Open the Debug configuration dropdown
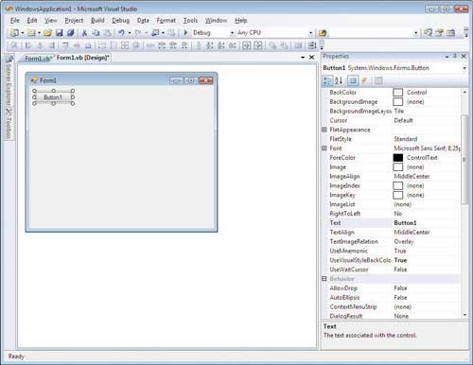 [x=232, y=33]
